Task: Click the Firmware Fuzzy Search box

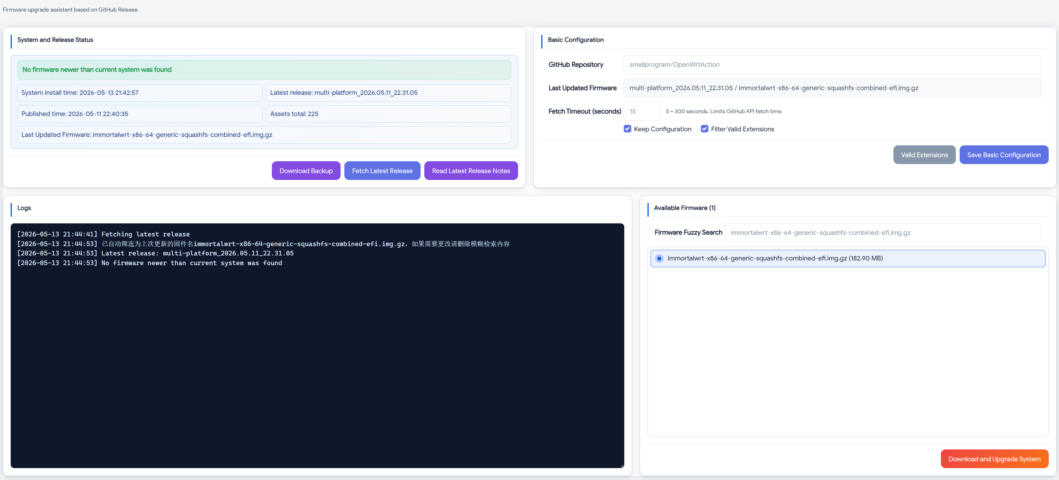Action: pyautogui.click(x=883, y=233)
